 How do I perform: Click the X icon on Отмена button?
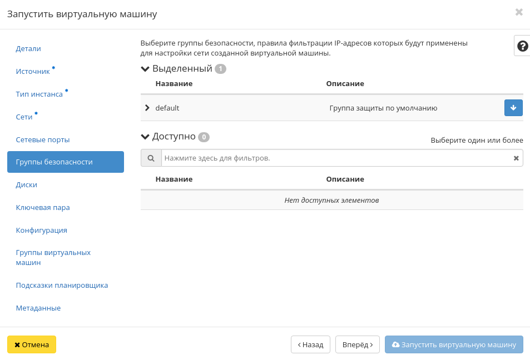pyautogui.click(x=17, y=344)
